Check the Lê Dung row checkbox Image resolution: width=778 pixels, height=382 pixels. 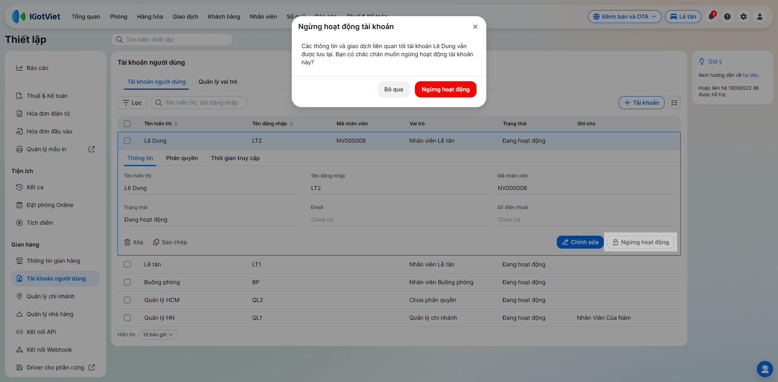pyautogui.click(x=127, y=141)
